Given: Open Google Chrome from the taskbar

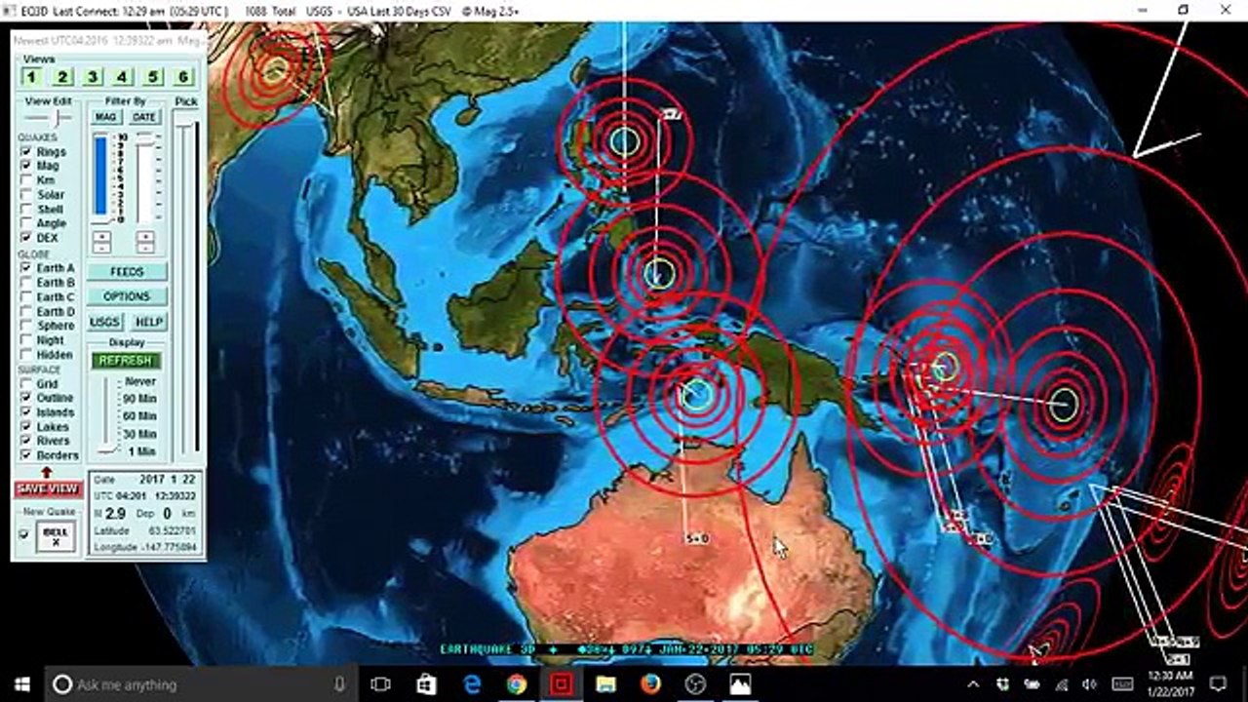Looking at the screenshot, I should [x=517, y=684].
